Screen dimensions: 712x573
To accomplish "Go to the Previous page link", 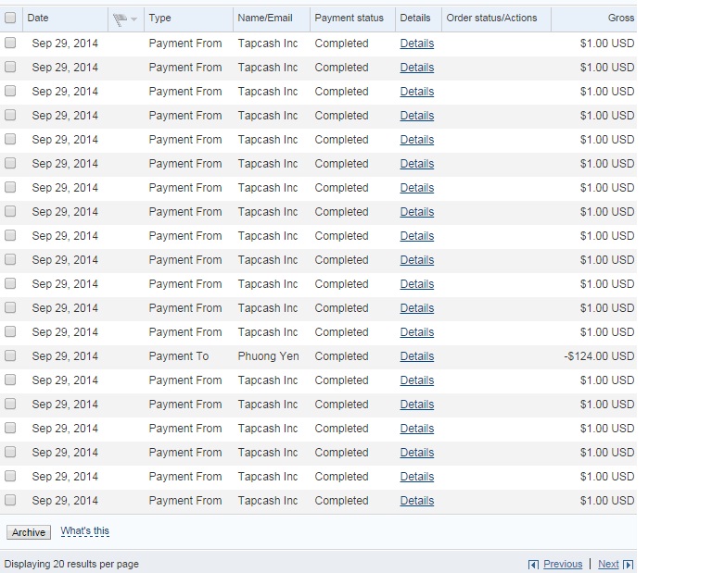I will click(563, 564).
